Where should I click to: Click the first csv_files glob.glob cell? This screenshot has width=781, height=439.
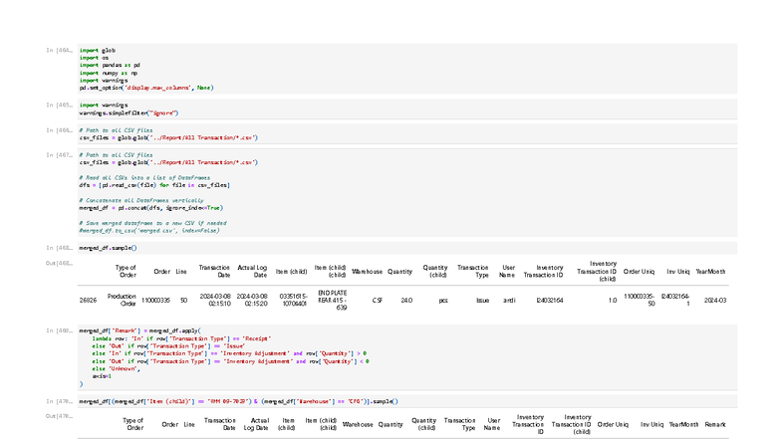click(407, 133)
